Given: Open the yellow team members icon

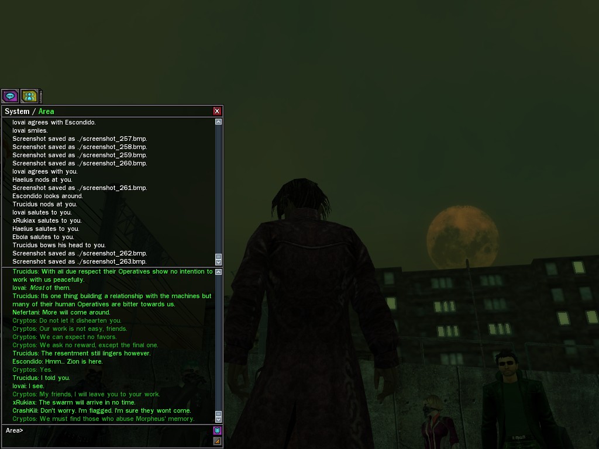Looking at the screenshot, I should coord(29,96).
